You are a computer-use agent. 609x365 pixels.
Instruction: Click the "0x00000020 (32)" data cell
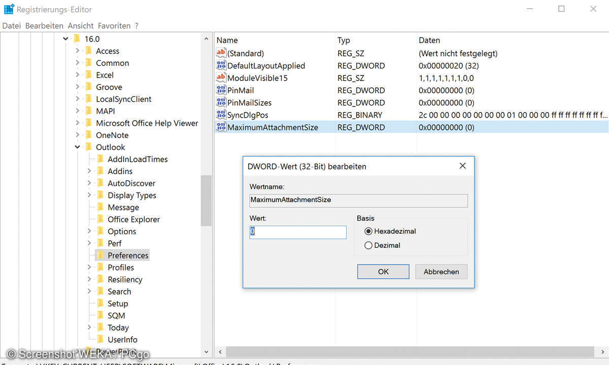[x=449, y=65]
